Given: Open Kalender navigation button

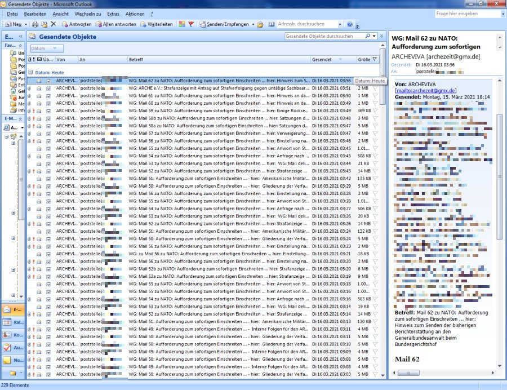Looking at the screenshot, I should 12,322.
